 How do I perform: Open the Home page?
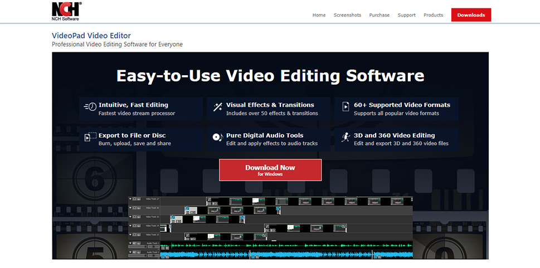(x=319, y=15)
